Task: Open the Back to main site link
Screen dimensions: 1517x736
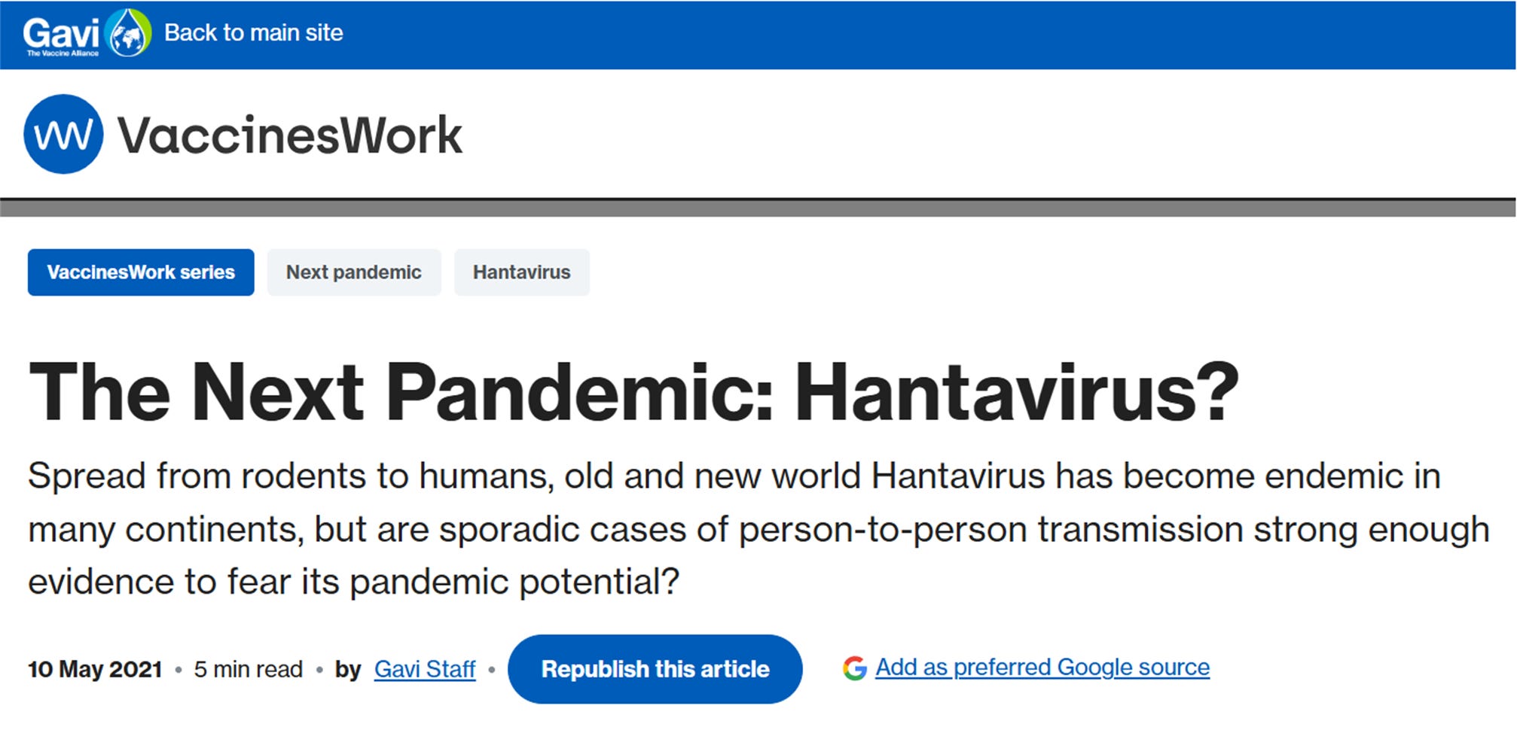Action: (x=253, y=32)
